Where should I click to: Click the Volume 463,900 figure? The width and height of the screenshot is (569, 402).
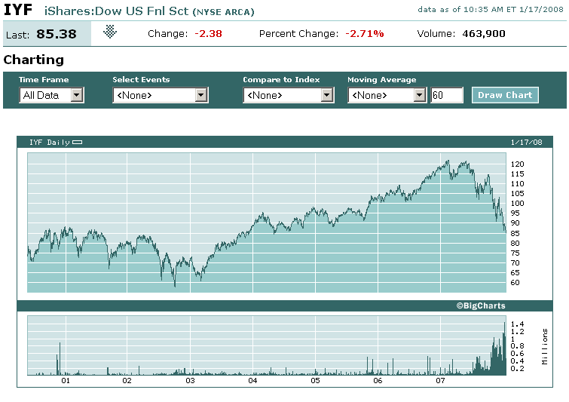[x=480, y=34]
